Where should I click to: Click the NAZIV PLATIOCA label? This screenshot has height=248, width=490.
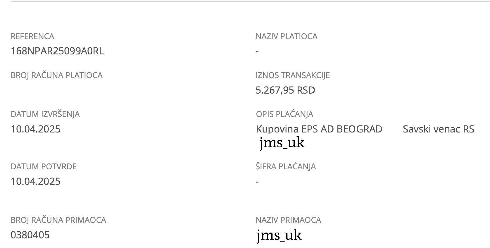[287, 37]
